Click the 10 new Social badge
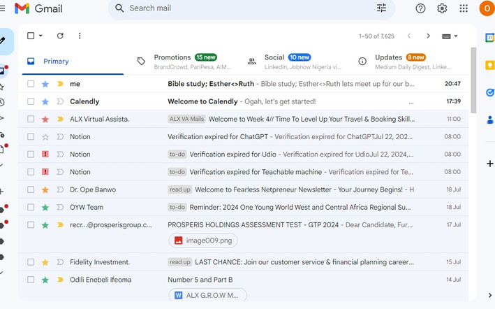Image resolution: width=495 pixels, height=309 pixels. pyautogui.click(x=300, y=57)
